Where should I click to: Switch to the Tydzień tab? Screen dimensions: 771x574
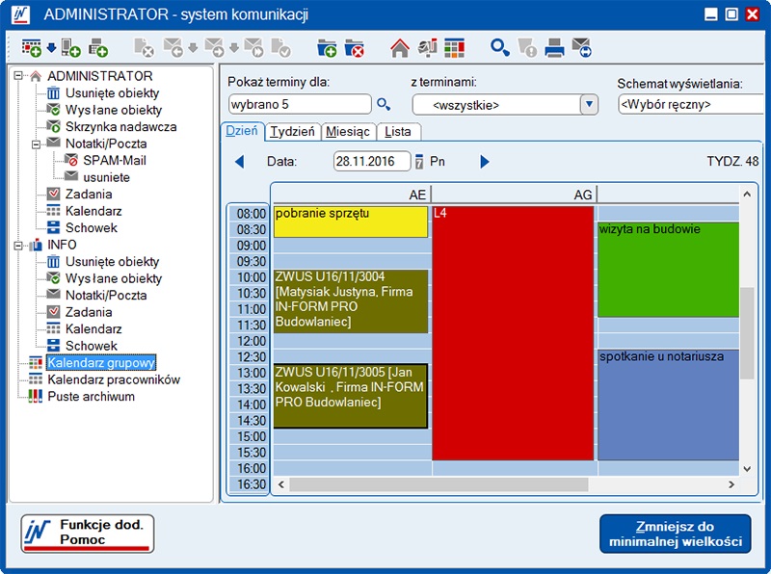[293, 132]
